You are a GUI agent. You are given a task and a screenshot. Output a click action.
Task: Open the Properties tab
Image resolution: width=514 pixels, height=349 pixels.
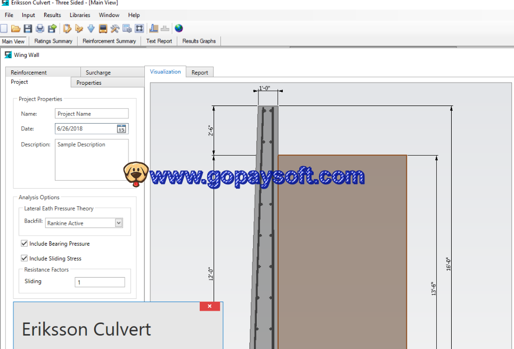89,83
